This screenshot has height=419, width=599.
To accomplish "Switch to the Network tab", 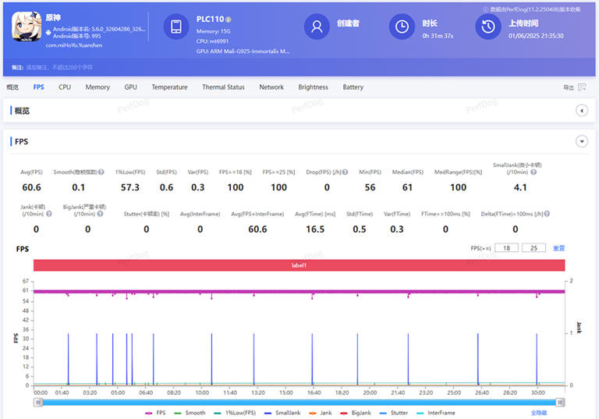I will (x=271, y=87).
